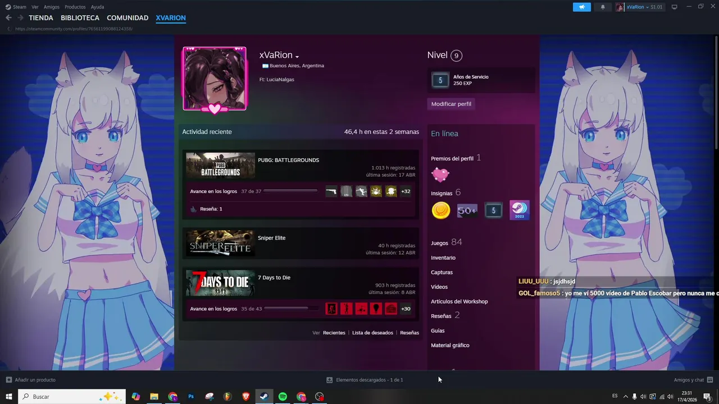Open Artículos del Workshop link
The image size is (719, 404).
tap(459, 301)
